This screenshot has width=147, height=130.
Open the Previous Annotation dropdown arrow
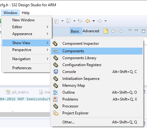pos(74,21)
